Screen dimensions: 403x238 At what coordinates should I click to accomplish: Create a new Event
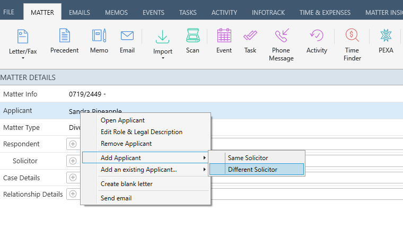click(224, 41)
